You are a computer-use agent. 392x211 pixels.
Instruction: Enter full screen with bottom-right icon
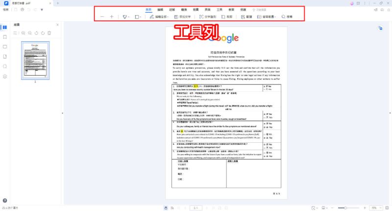pyautogui.click(x=387, y=208)
